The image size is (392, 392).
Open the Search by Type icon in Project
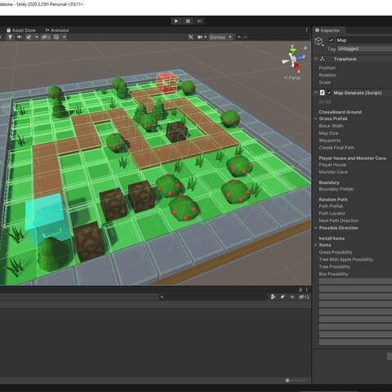[273, 297]
